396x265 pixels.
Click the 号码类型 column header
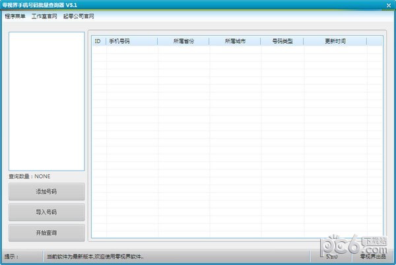[282, 41]
